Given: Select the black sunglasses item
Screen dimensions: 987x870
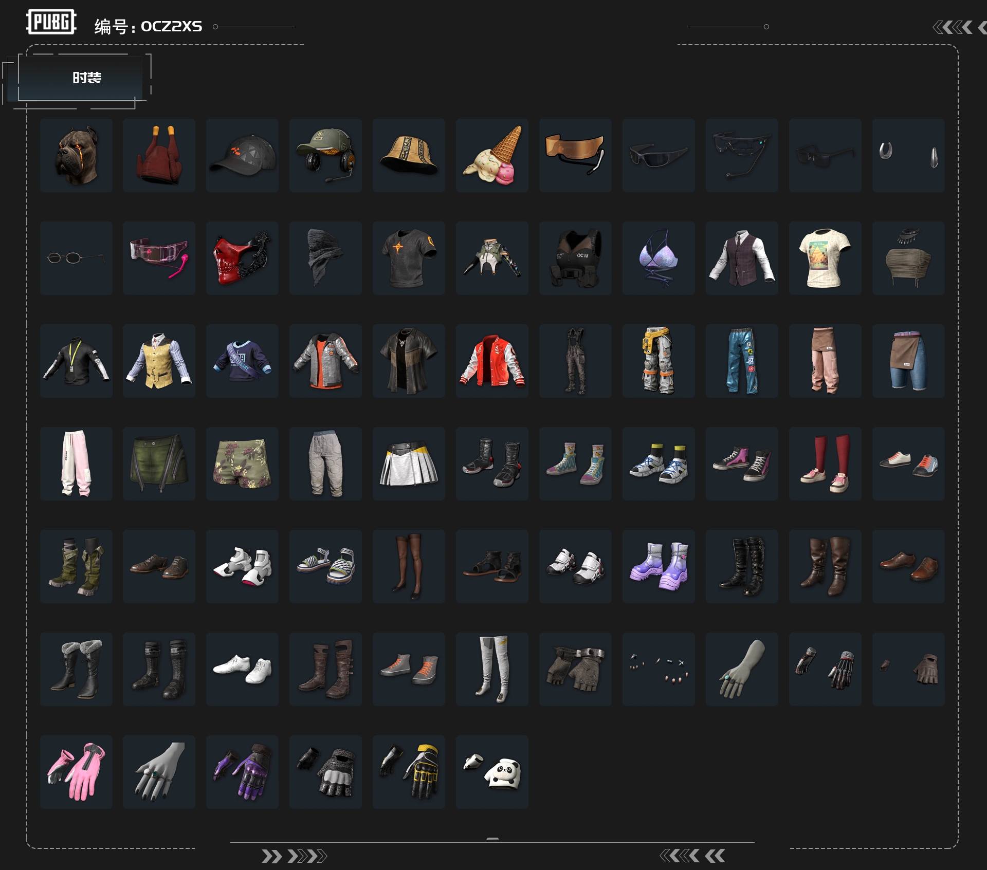Looking at the screenshot, I should pos(659,155).
